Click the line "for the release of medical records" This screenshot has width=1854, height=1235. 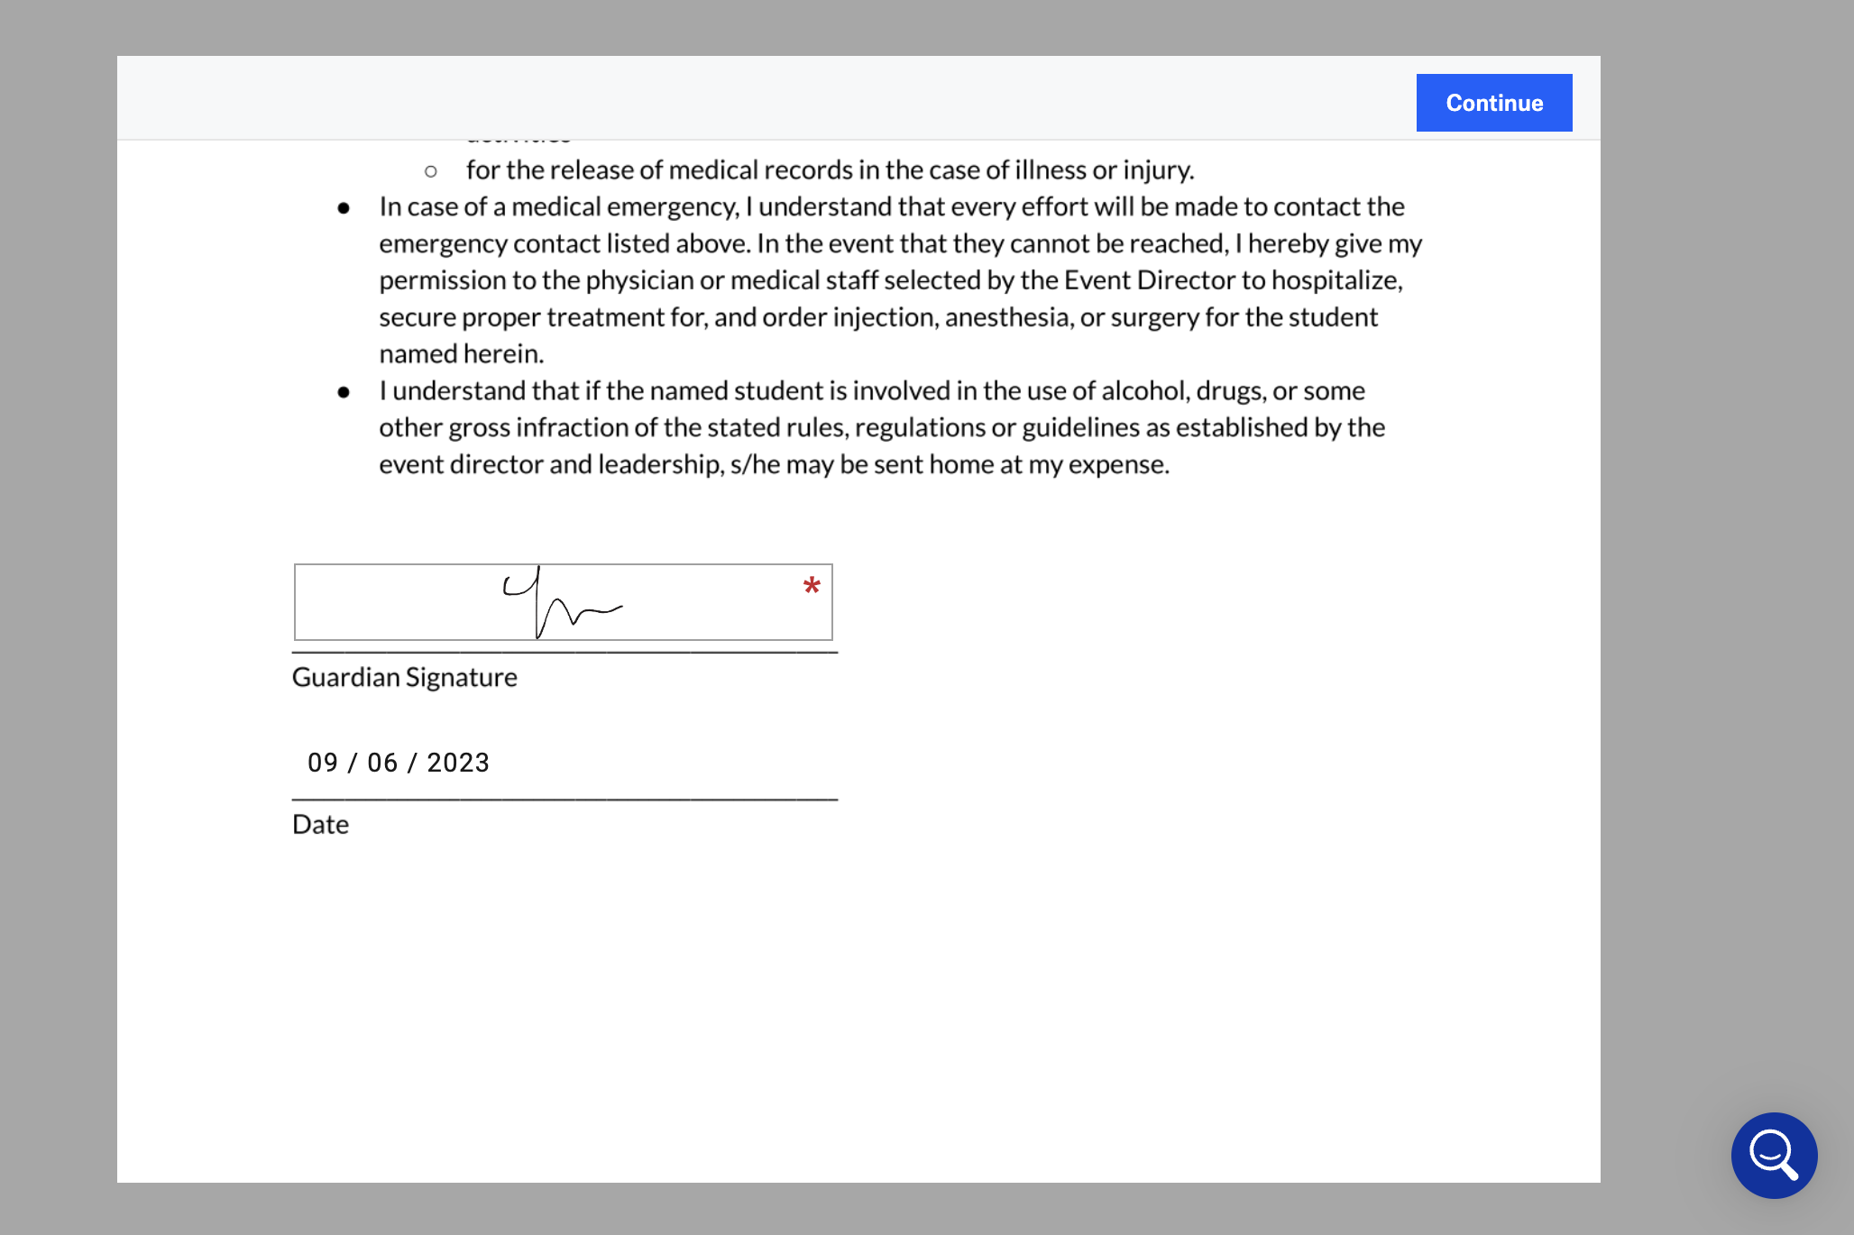830,169
